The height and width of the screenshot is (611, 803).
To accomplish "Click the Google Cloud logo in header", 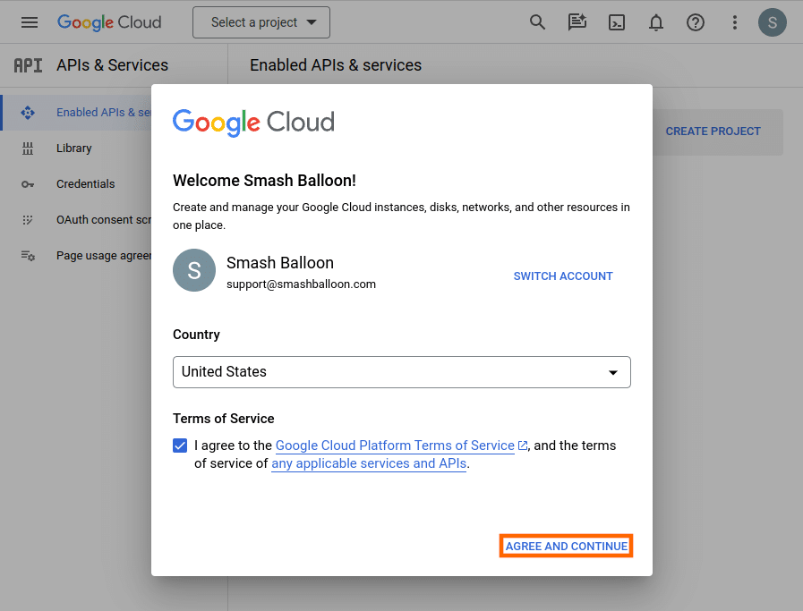I will coord(109,22).
